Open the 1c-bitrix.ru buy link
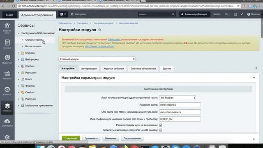 tap(99, 46)
